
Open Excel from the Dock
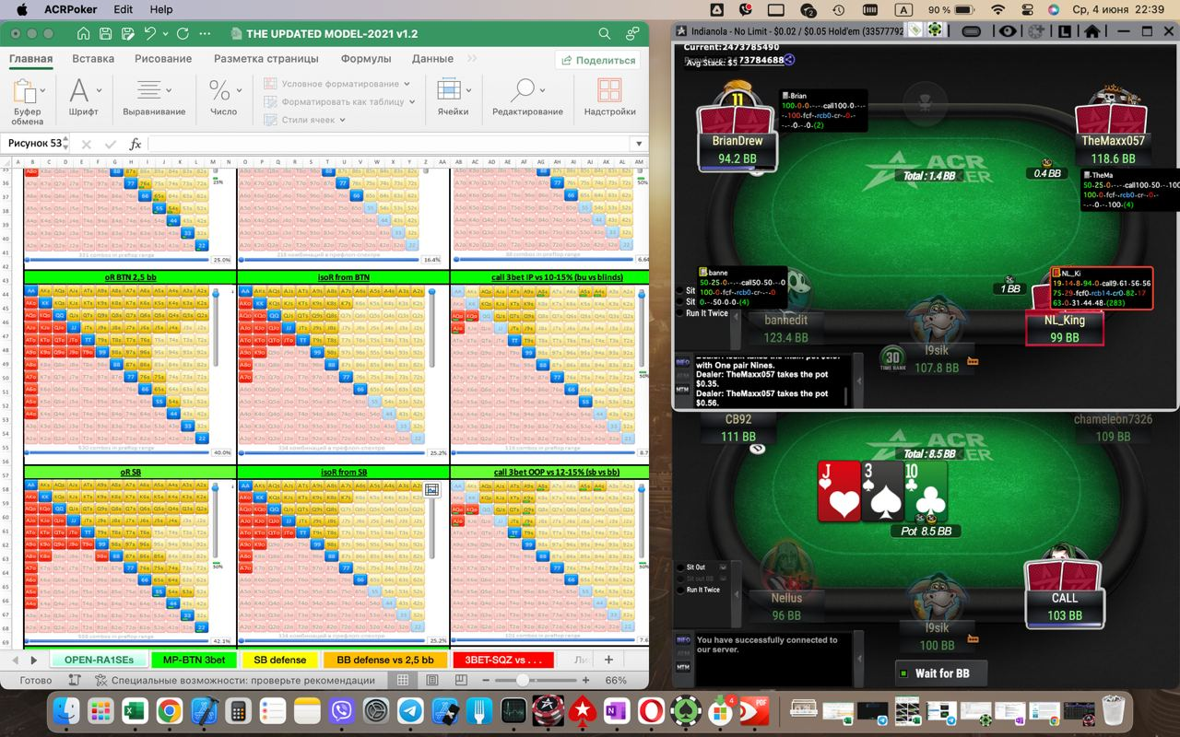point(135,711)
